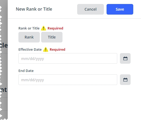
Task: Click the End Date field label
Action: [x=26, y=71]
